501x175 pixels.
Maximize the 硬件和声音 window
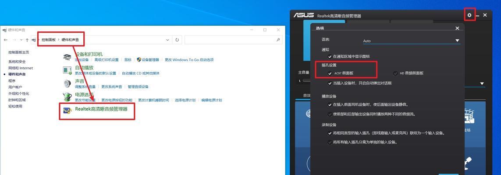[x=265, y=30]
